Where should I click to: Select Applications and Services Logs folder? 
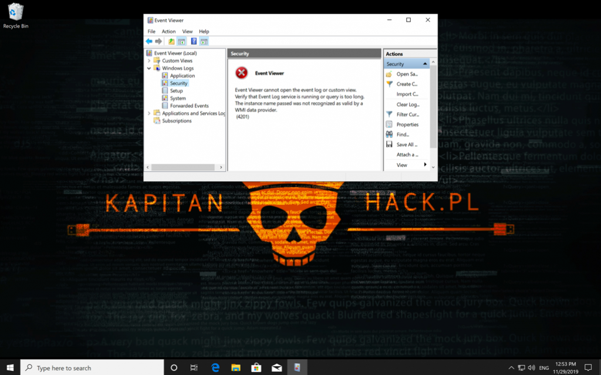[193, 113]
